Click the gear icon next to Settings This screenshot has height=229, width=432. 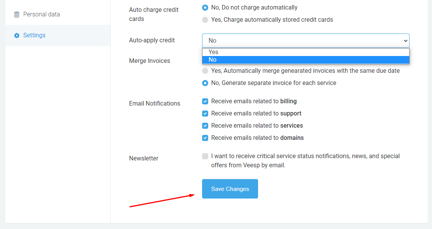point(17,35)
